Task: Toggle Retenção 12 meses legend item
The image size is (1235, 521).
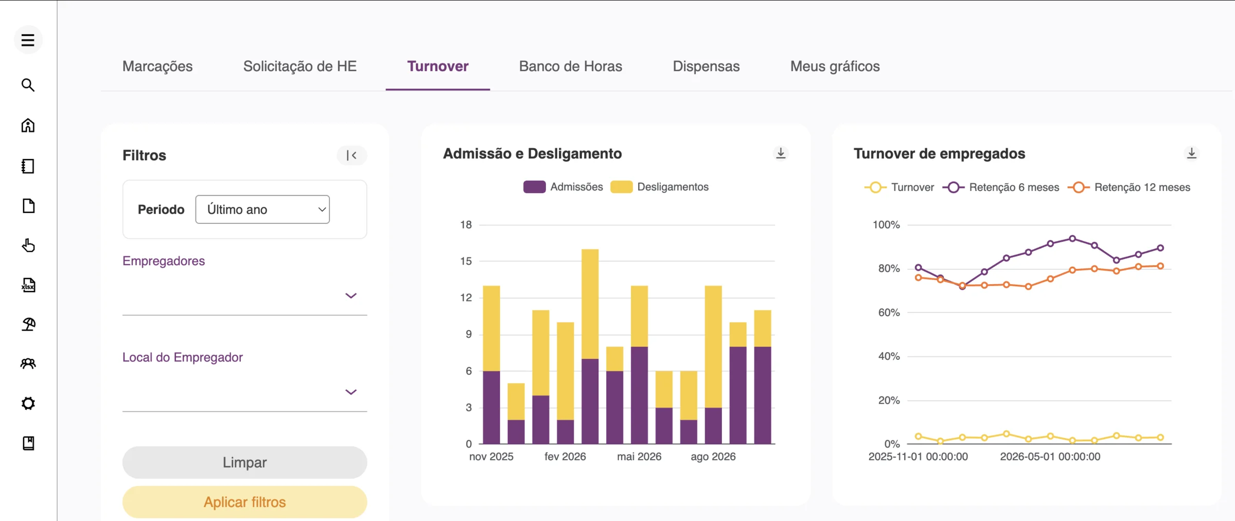Action: pyautogui.click(x=1129, y=187)
